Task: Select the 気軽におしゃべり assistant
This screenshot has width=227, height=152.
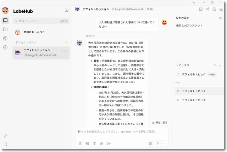Action: click(34, 32)
